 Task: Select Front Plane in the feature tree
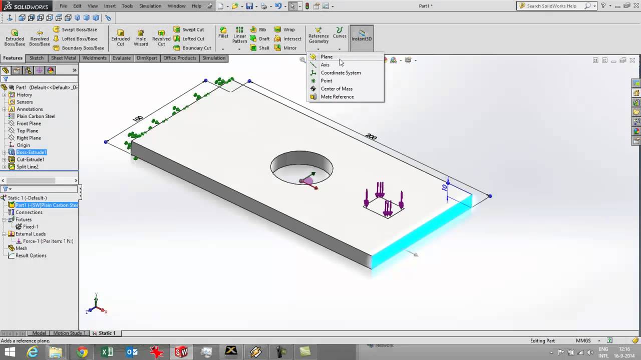click(x=29, y=123)
